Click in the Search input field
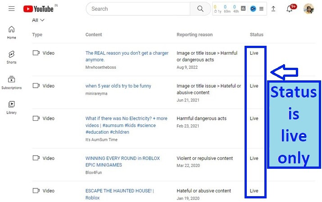Image resolution: width=322 pixels, height=202 pixels. (137, 9)
